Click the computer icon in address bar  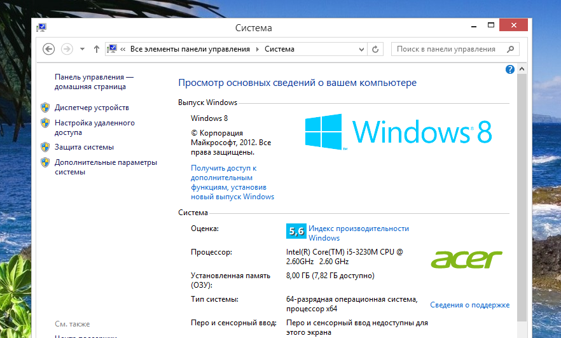coord(112,48)
